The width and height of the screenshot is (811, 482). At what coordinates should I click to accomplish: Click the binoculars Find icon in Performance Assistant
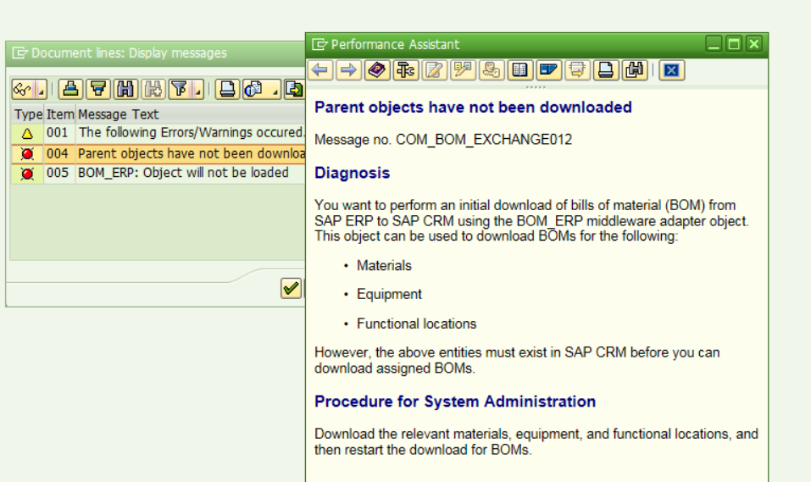point(634,70)
